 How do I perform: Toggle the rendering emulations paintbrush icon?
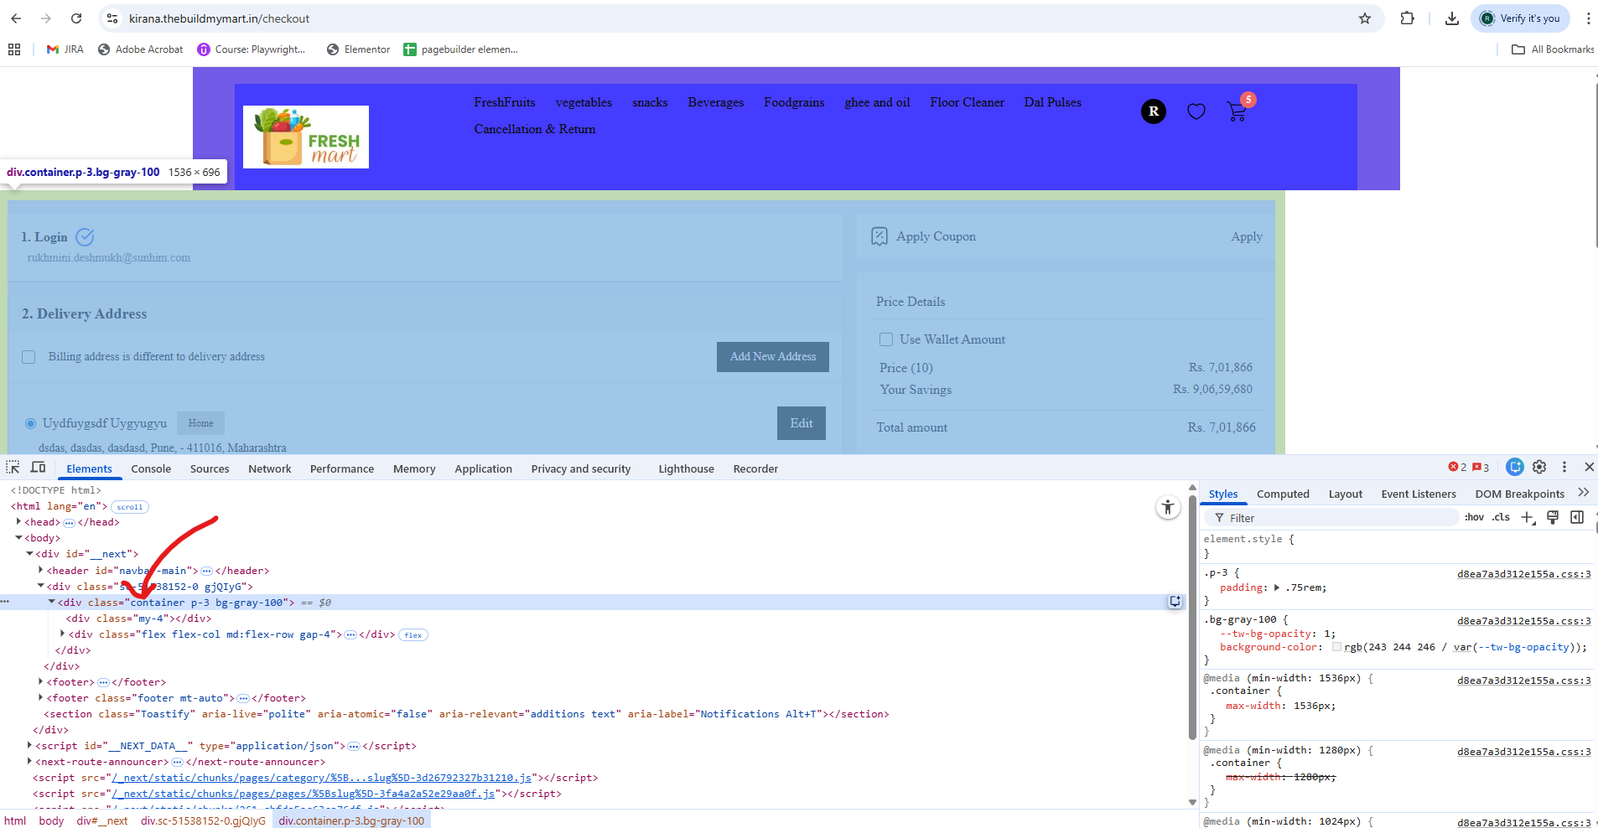coord(1553,518)
